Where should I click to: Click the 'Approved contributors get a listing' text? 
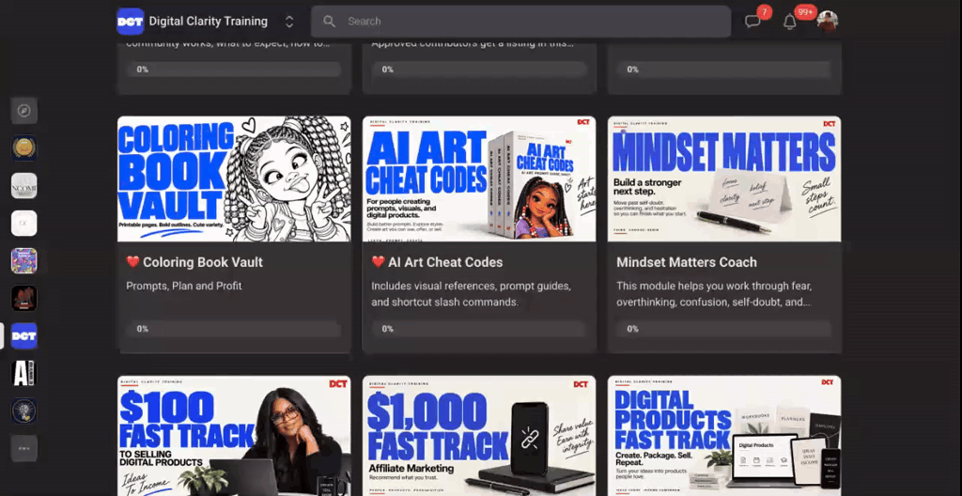coord(473,44)
